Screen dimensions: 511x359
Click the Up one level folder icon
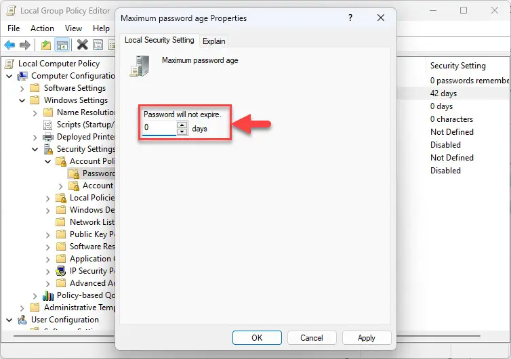coord(45,45)
